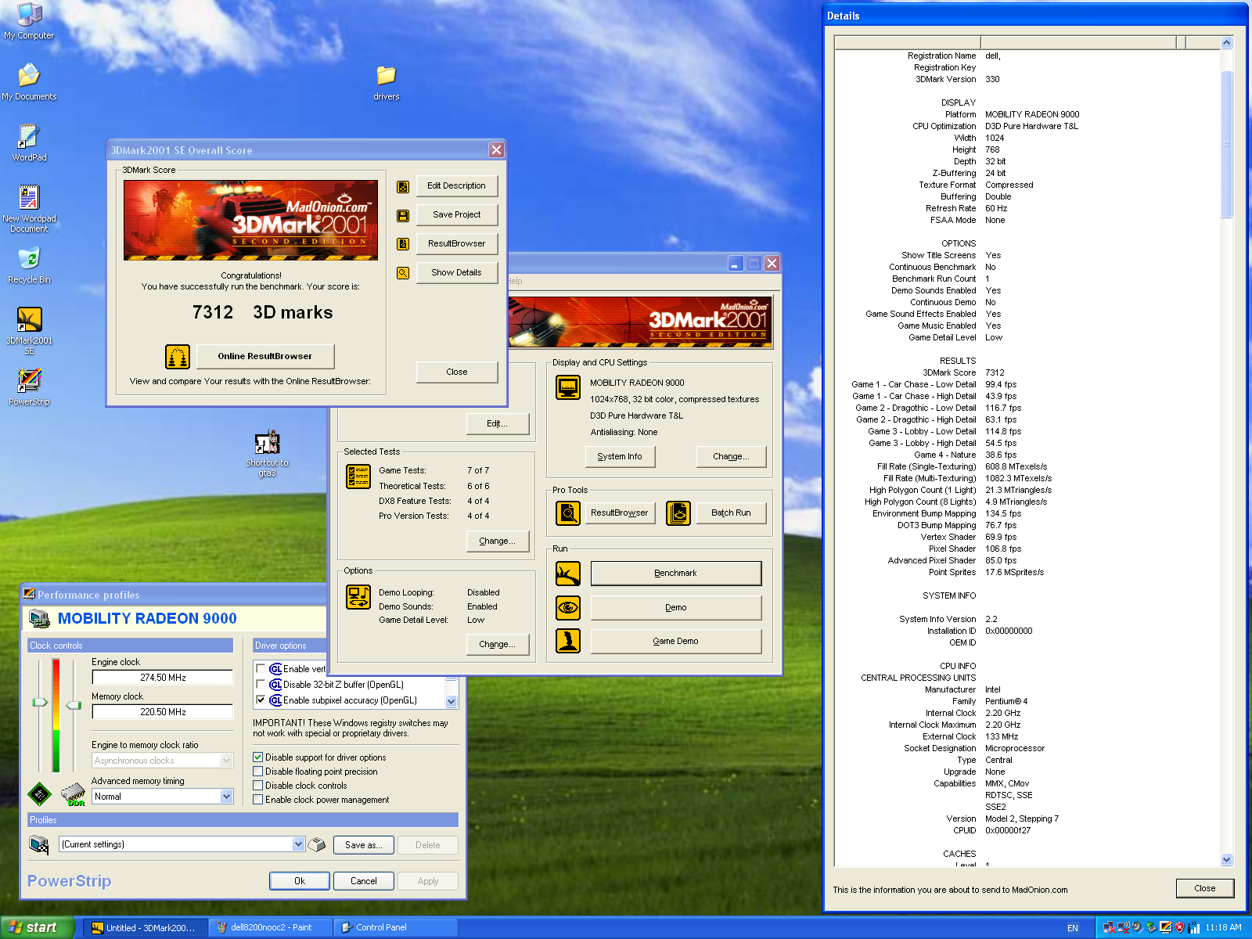This screenshot has height=939, width=1252.
Task: Click the driver options list scroll-down arrow
Action: [x=451, y=702]
